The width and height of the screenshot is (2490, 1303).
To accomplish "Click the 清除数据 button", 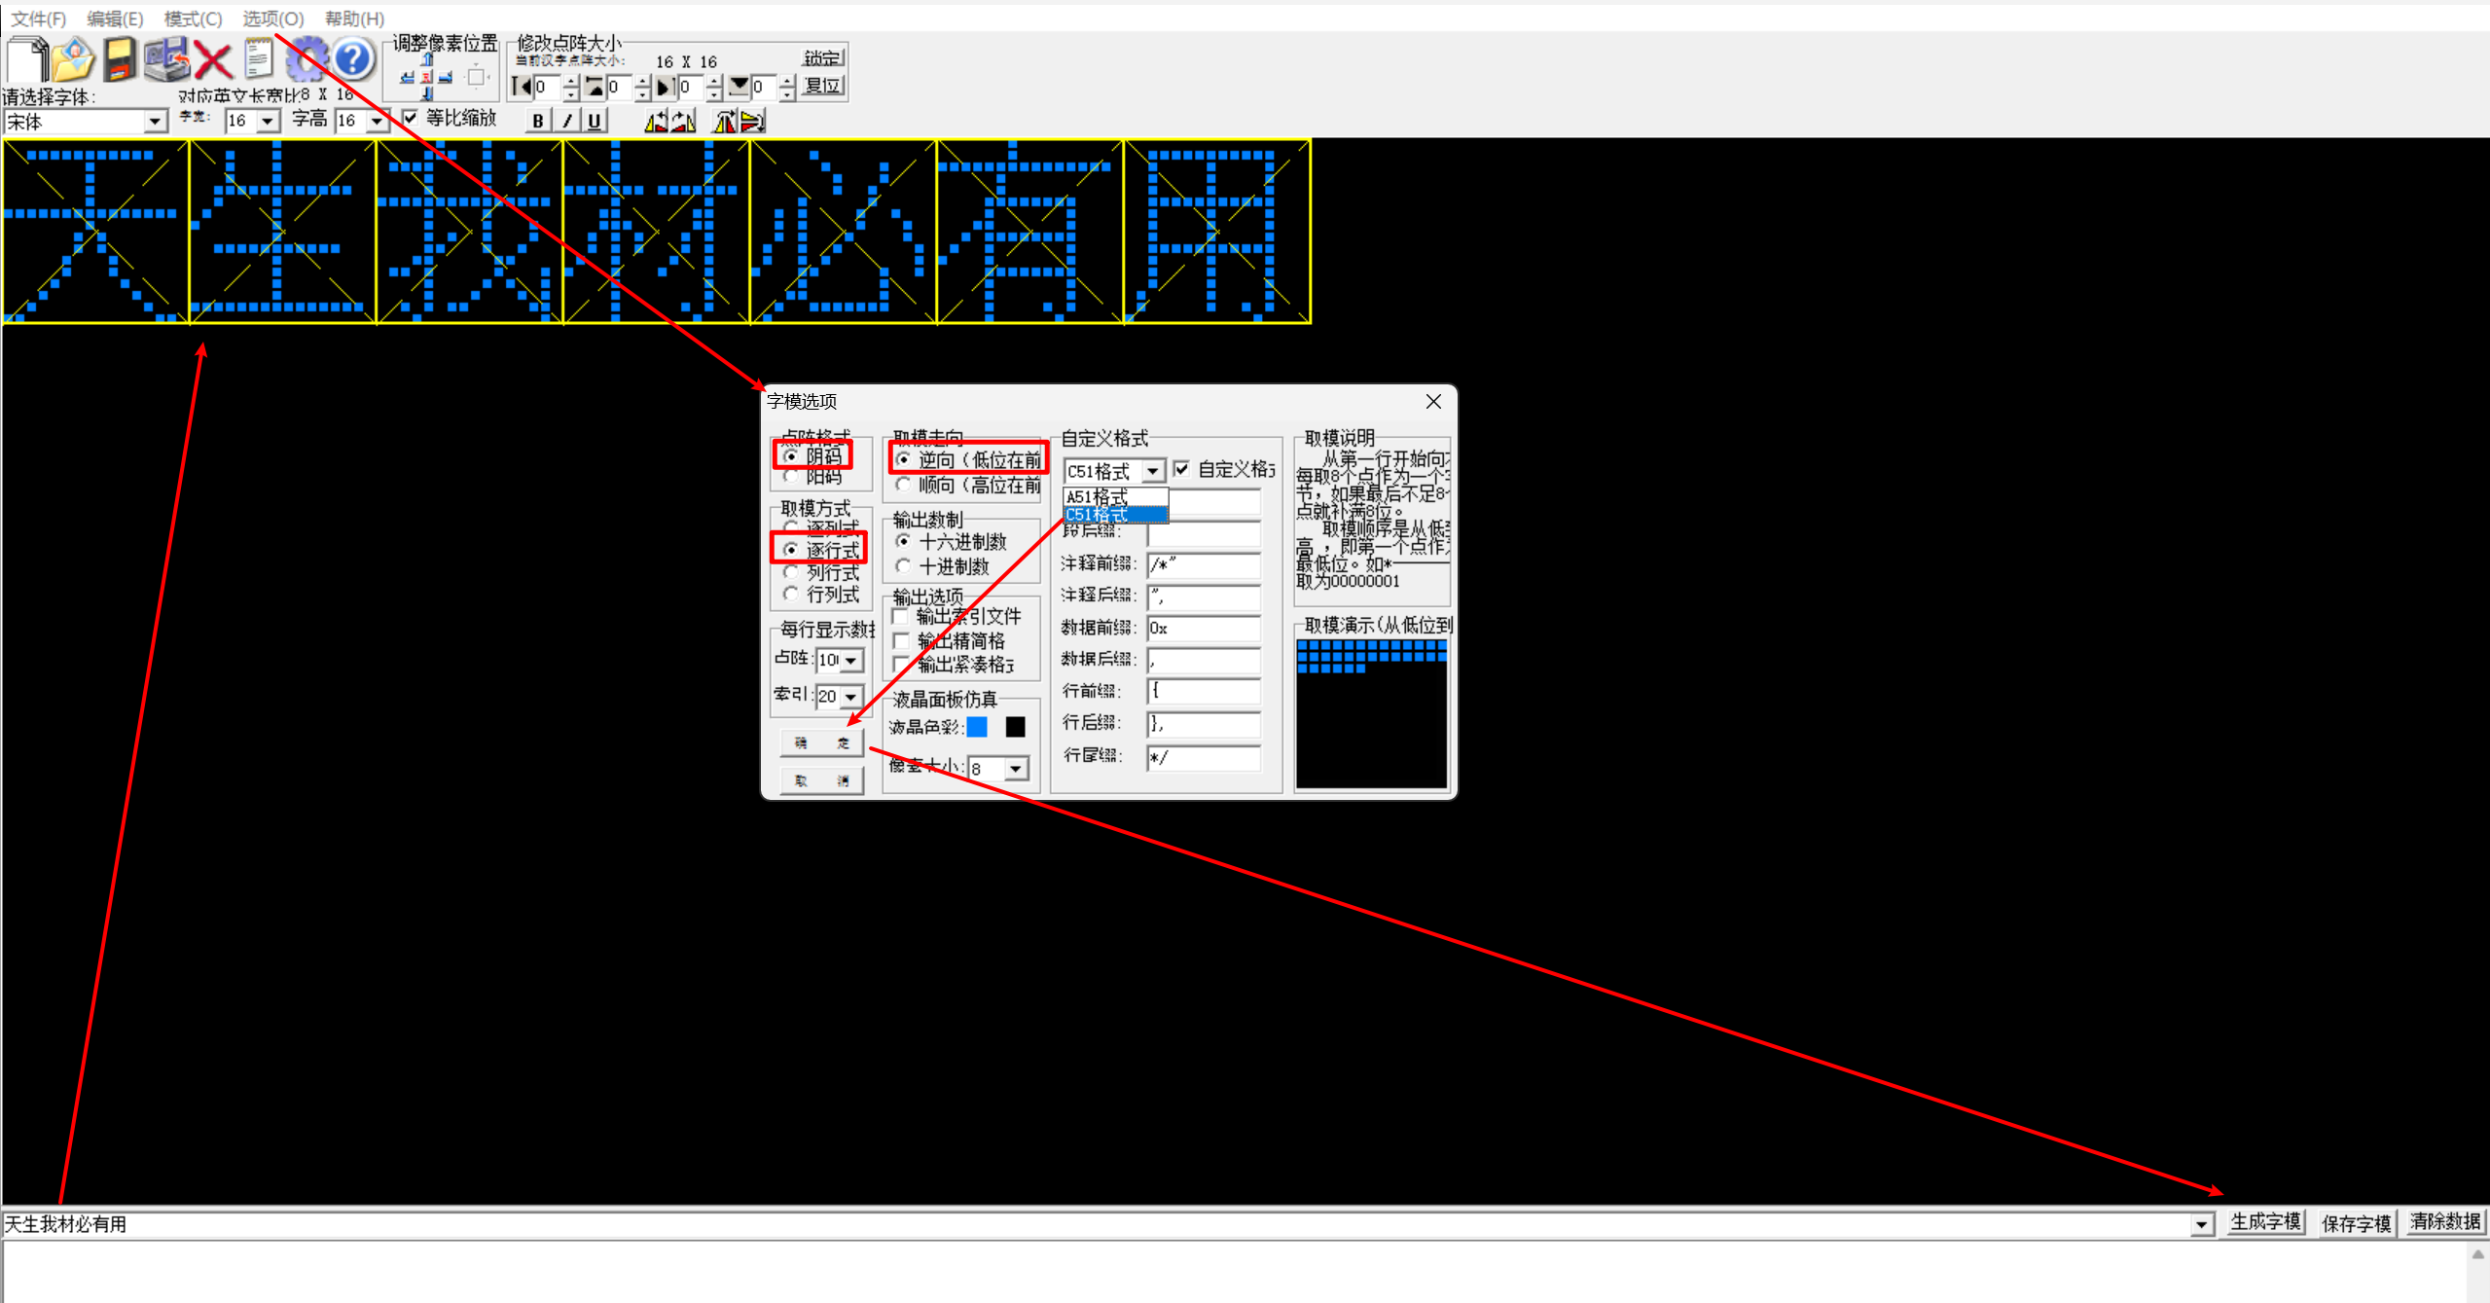I will point(2445,1222).
